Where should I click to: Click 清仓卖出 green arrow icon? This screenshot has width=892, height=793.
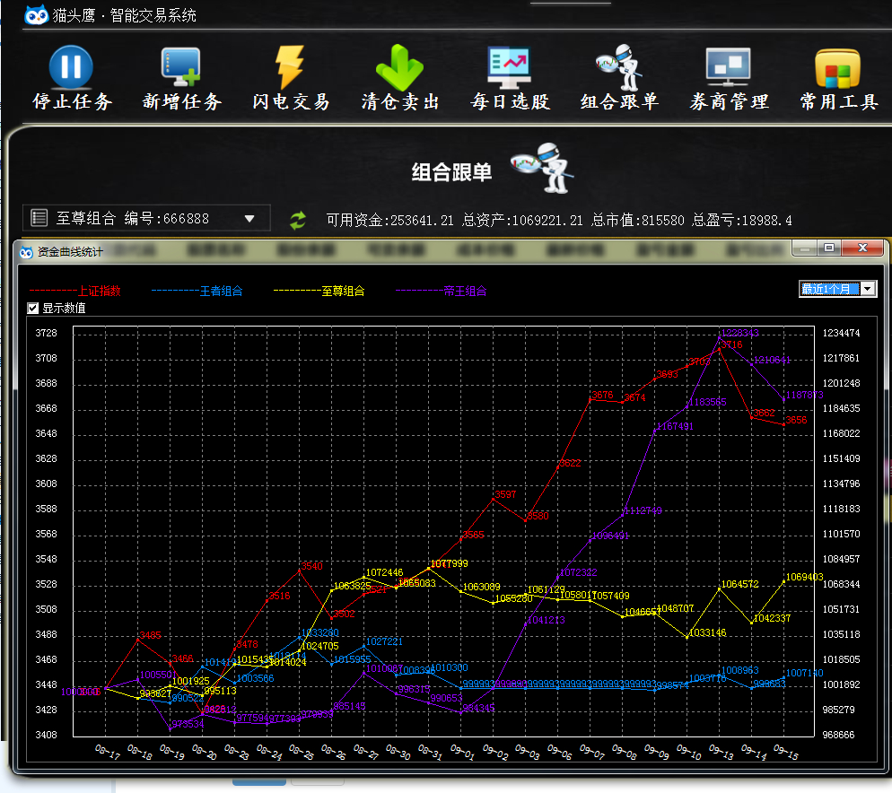tap(399, 67)
